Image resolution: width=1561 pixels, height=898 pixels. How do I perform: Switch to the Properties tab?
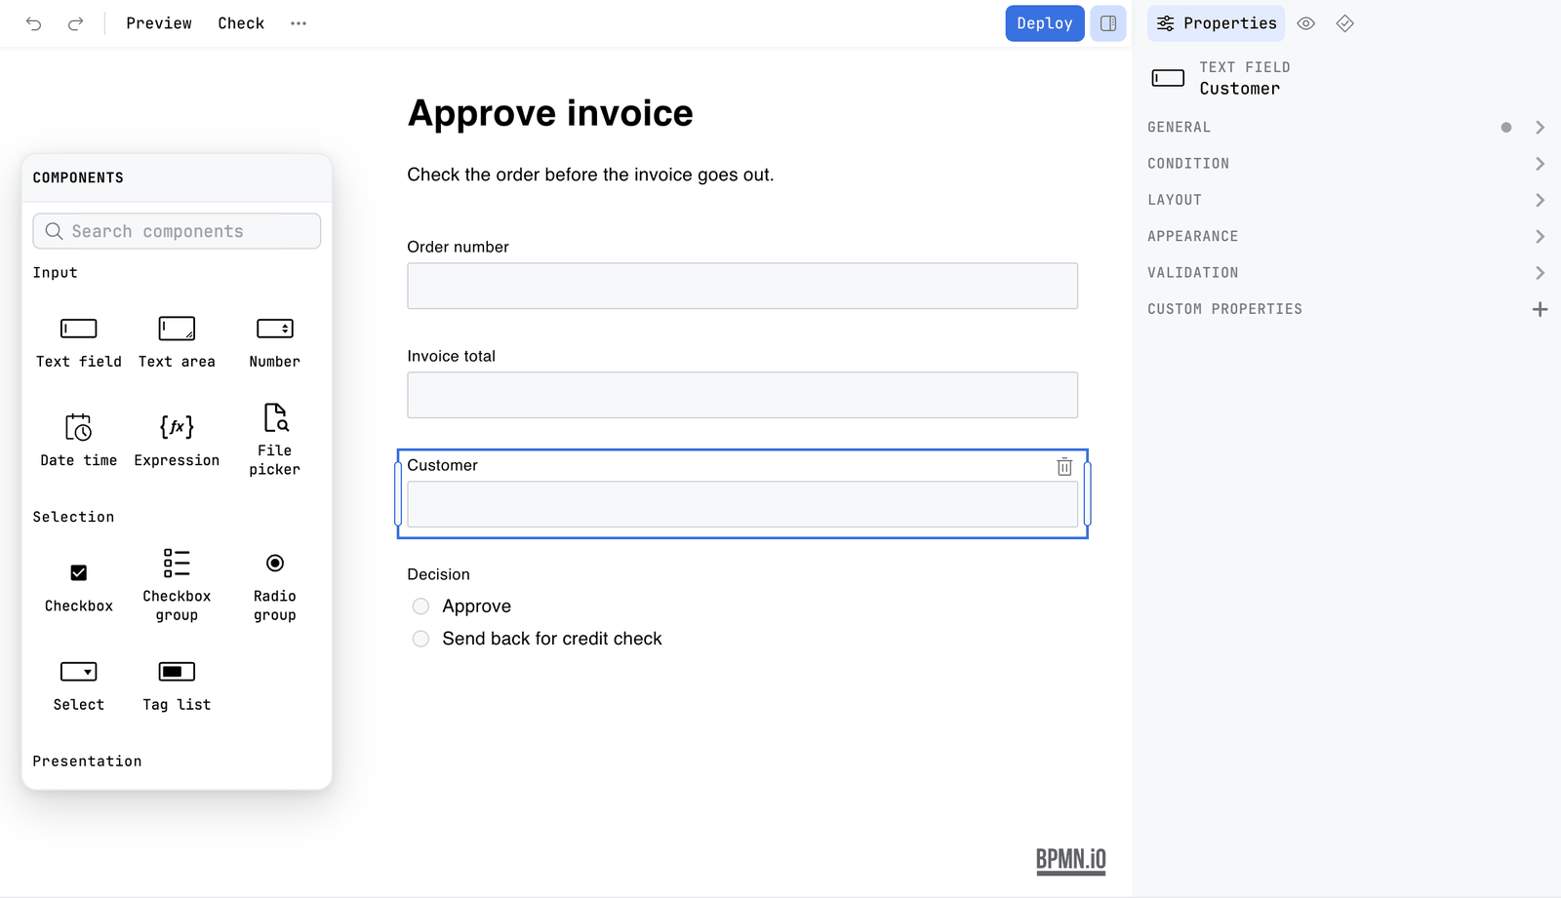pyautogui.click(x=1216, y=23)
